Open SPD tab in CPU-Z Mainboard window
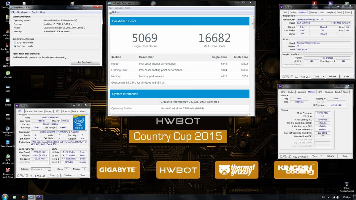This screenshot has height=200, width=356. (322, 12)
